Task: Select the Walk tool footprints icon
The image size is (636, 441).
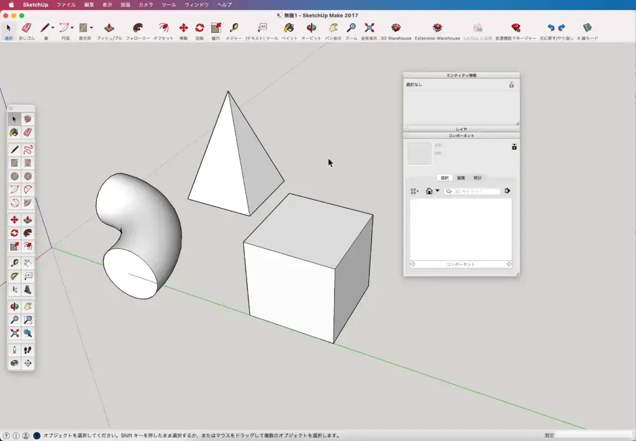Action: click(27, 350)
